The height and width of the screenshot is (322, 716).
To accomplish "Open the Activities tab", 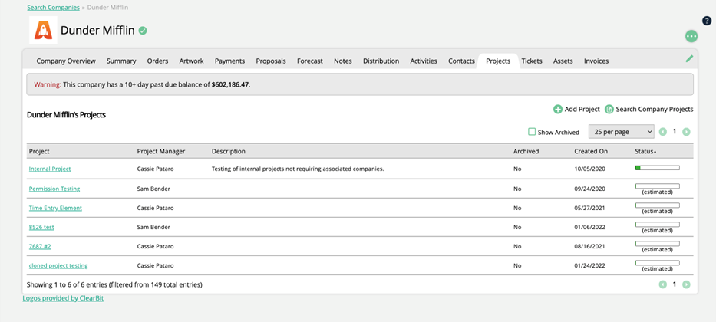I will pos(424,61).
